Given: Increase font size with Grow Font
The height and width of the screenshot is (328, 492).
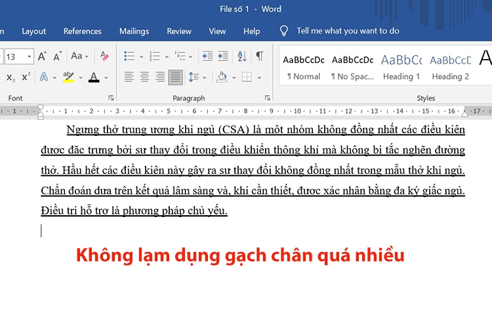Looking at the screenshot, I should [42, 56].
